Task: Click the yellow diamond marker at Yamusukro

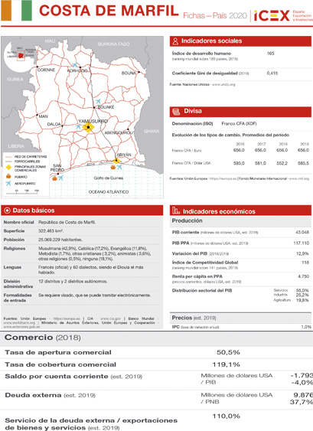Action: pyautogui.click(x=88, y=127)
